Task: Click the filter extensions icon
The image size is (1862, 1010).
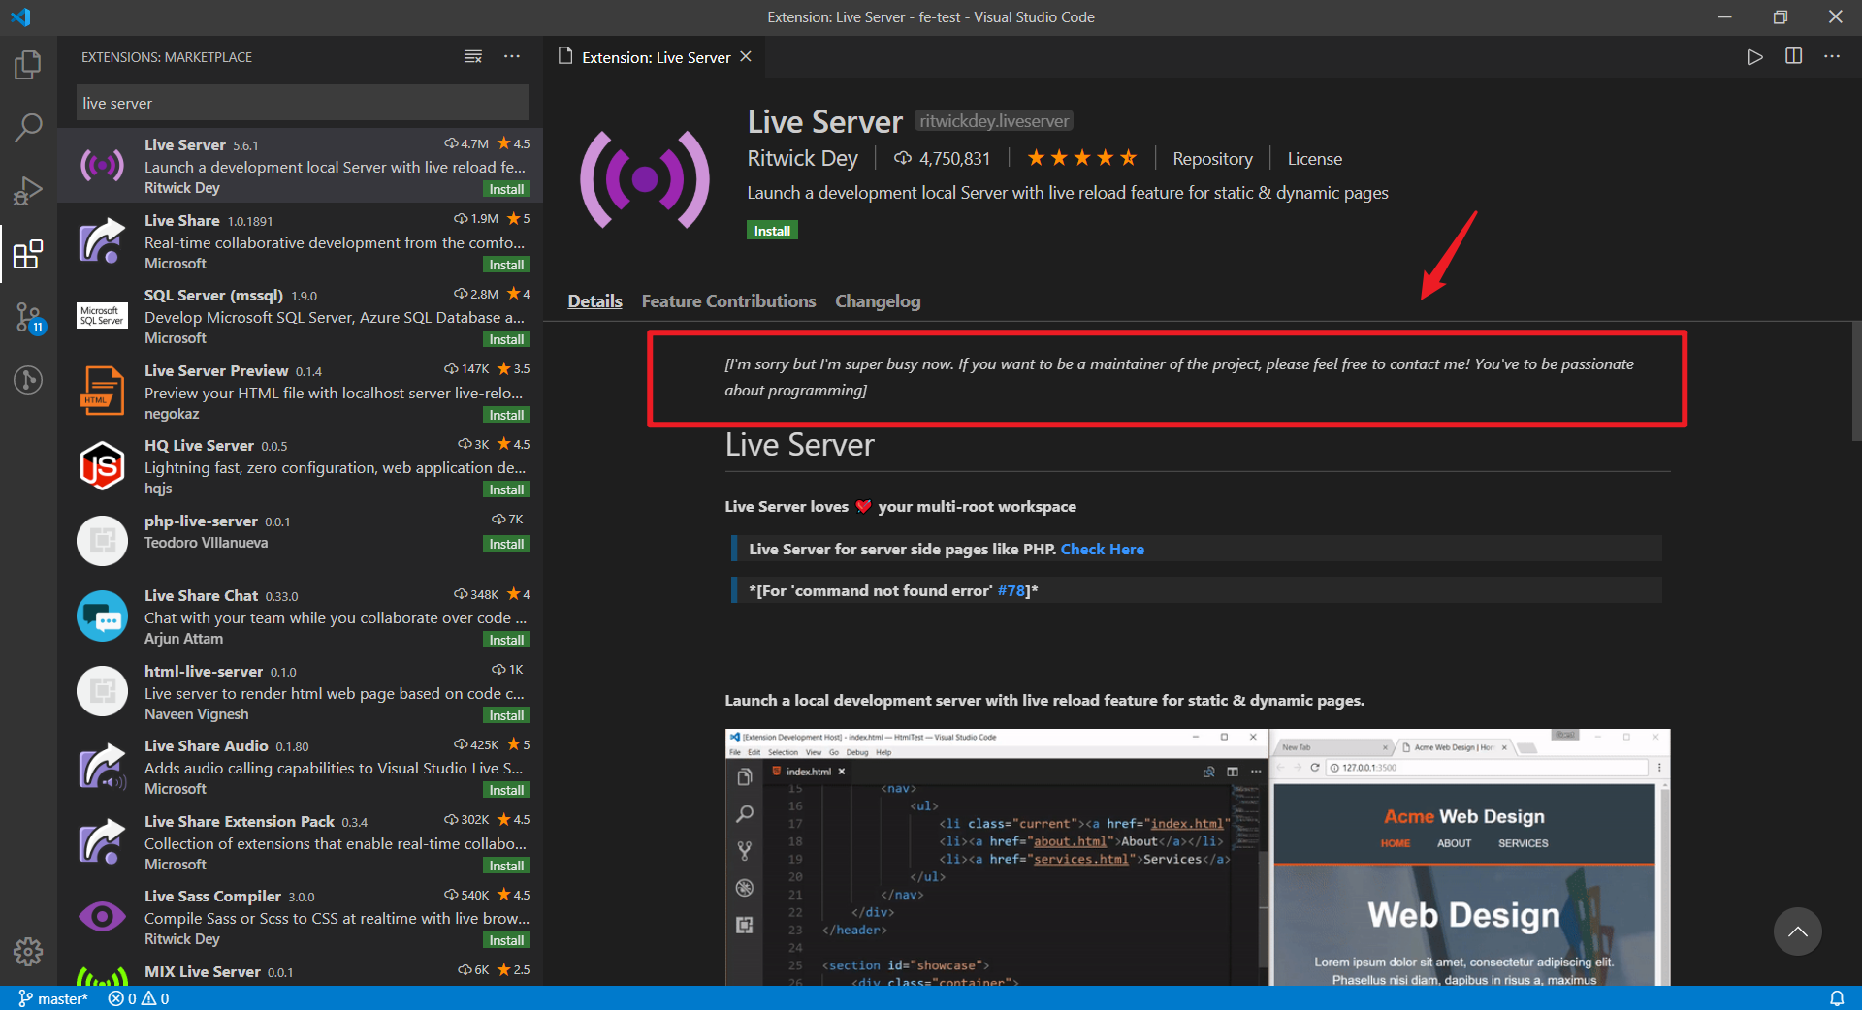Action: tap(472, 56)
